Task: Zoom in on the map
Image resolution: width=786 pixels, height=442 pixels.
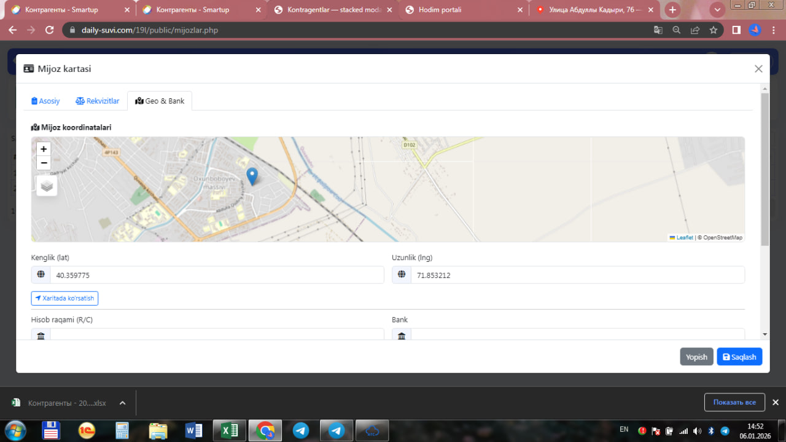Action: (x=44, y=149)
